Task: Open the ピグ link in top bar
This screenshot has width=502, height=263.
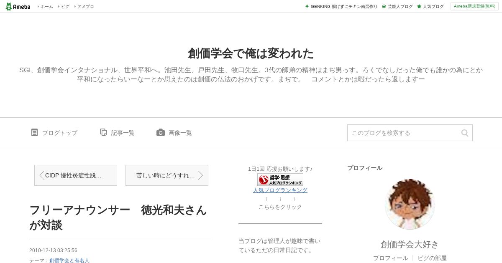Action: pos(65,7)
